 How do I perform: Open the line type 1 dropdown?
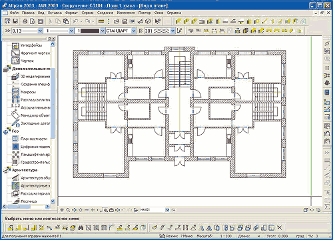pyautogui.click(x=71, y=31)
